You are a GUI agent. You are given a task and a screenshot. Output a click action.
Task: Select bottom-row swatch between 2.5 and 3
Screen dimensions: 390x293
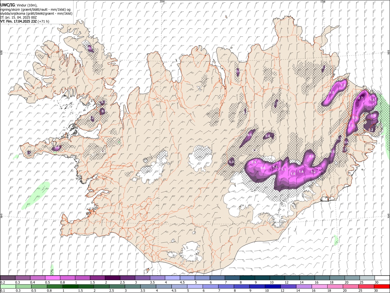pos(117,286)
